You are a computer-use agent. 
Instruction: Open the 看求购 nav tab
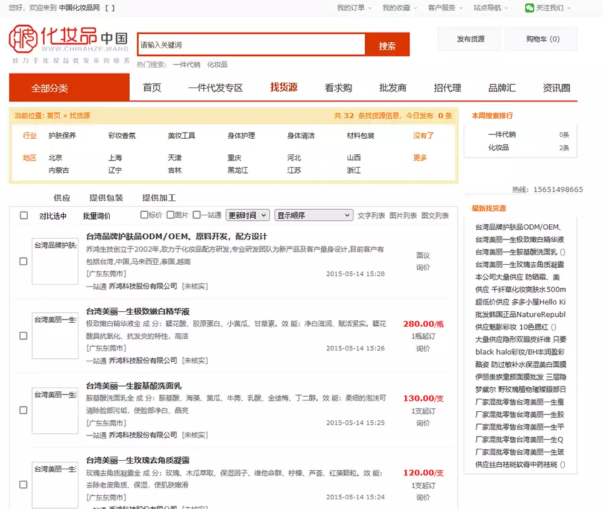338,87
